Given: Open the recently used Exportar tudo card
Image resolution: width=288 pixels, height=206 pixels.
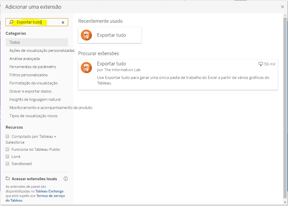Looking at the screenshot, I should (110, 35).
